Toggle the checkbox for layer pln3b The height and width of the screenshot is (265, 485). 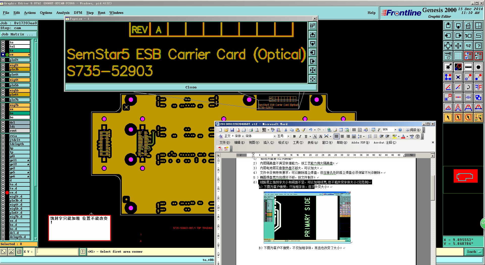coord(3,69)
